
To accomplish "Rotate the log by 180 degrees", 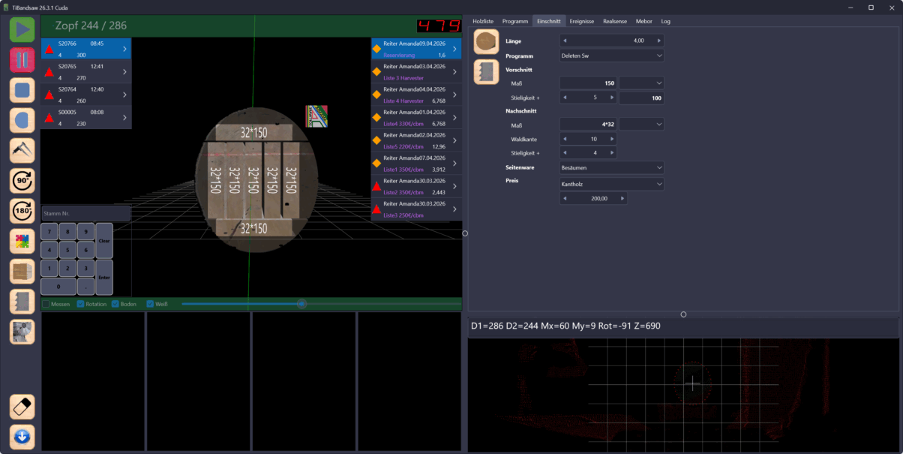I will 22,211.
